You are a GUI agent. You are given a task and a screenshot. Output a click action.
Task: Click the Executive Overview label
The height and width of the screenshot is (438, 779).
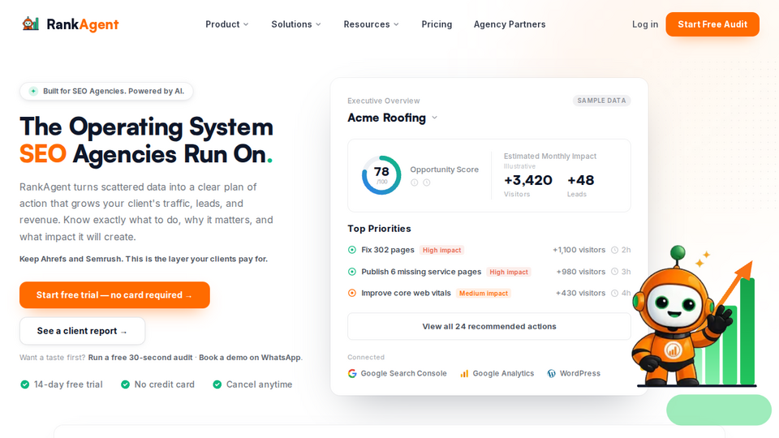point(384,101)
